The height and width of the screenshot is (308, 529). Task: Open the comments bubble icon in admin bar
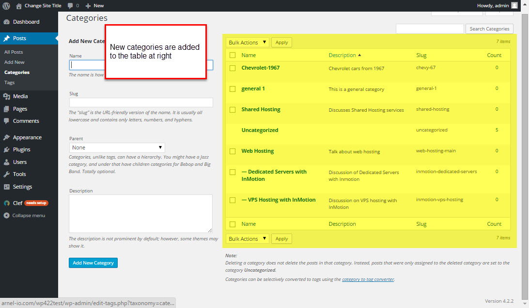pyautogui.click(x=70, y=6)
